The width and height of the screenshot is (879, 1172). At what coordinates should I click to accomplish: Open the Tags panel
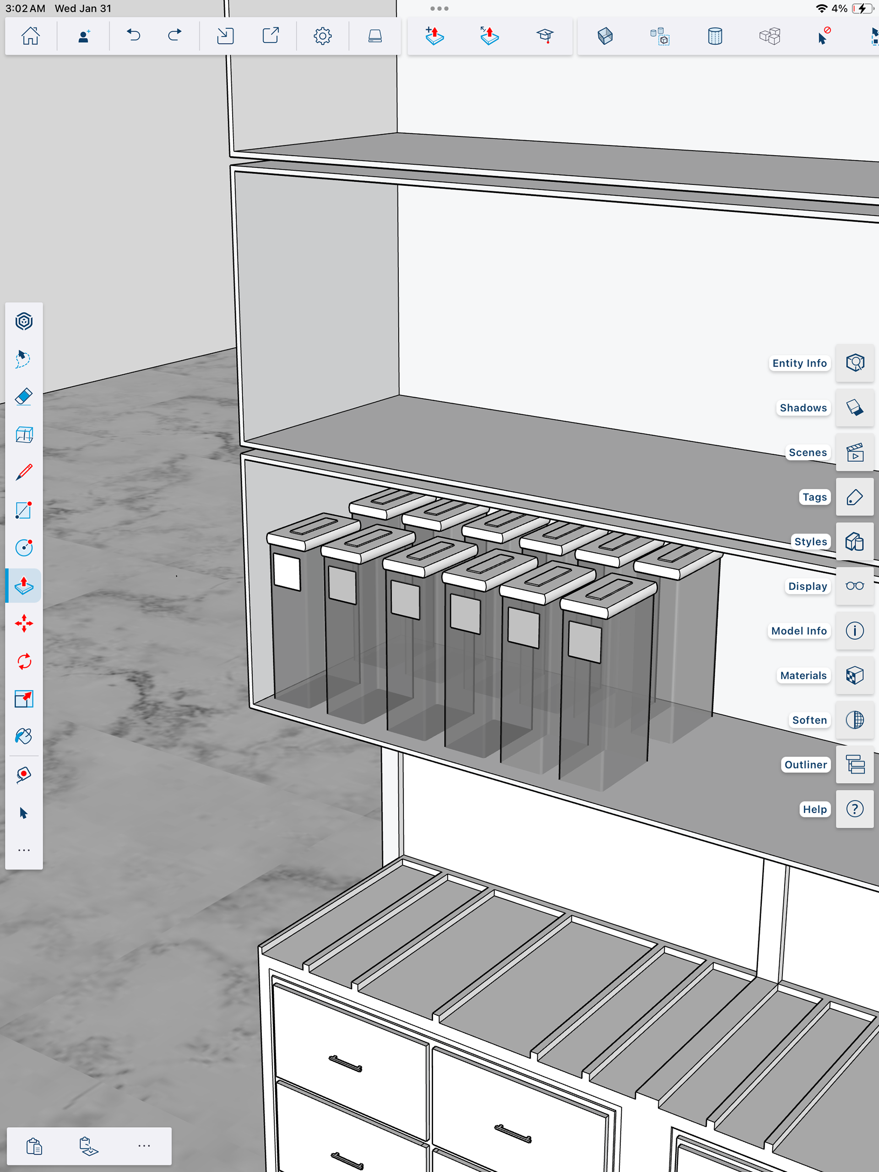tap(854, 497)
